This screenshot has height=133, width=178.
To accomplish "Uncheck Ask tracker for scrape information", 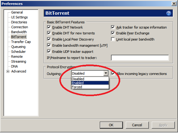I will point(113,27).
